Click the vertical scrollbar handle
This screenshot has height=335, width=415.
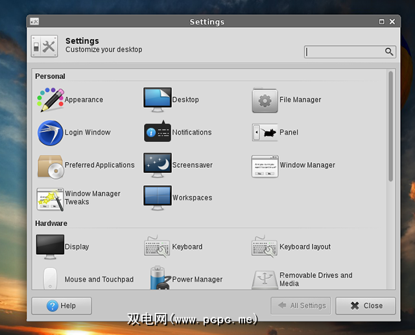(x=390, y=126)
